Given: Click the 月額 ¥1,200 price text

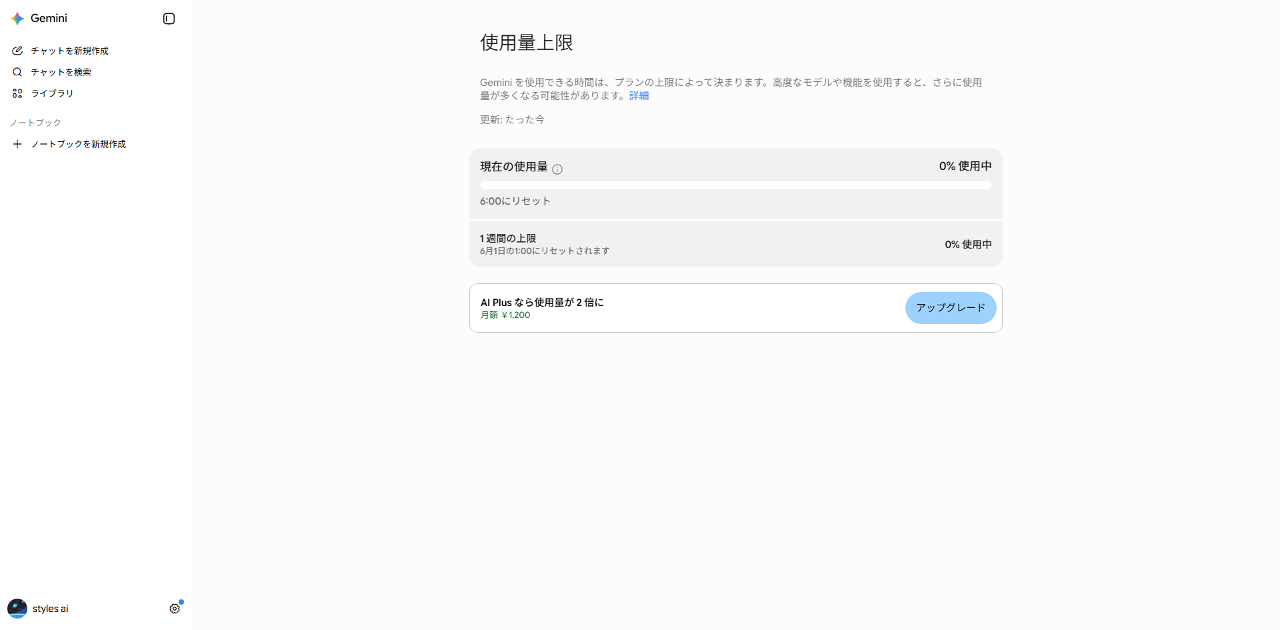Looking at the screenshot, I should tap(505, 315).
